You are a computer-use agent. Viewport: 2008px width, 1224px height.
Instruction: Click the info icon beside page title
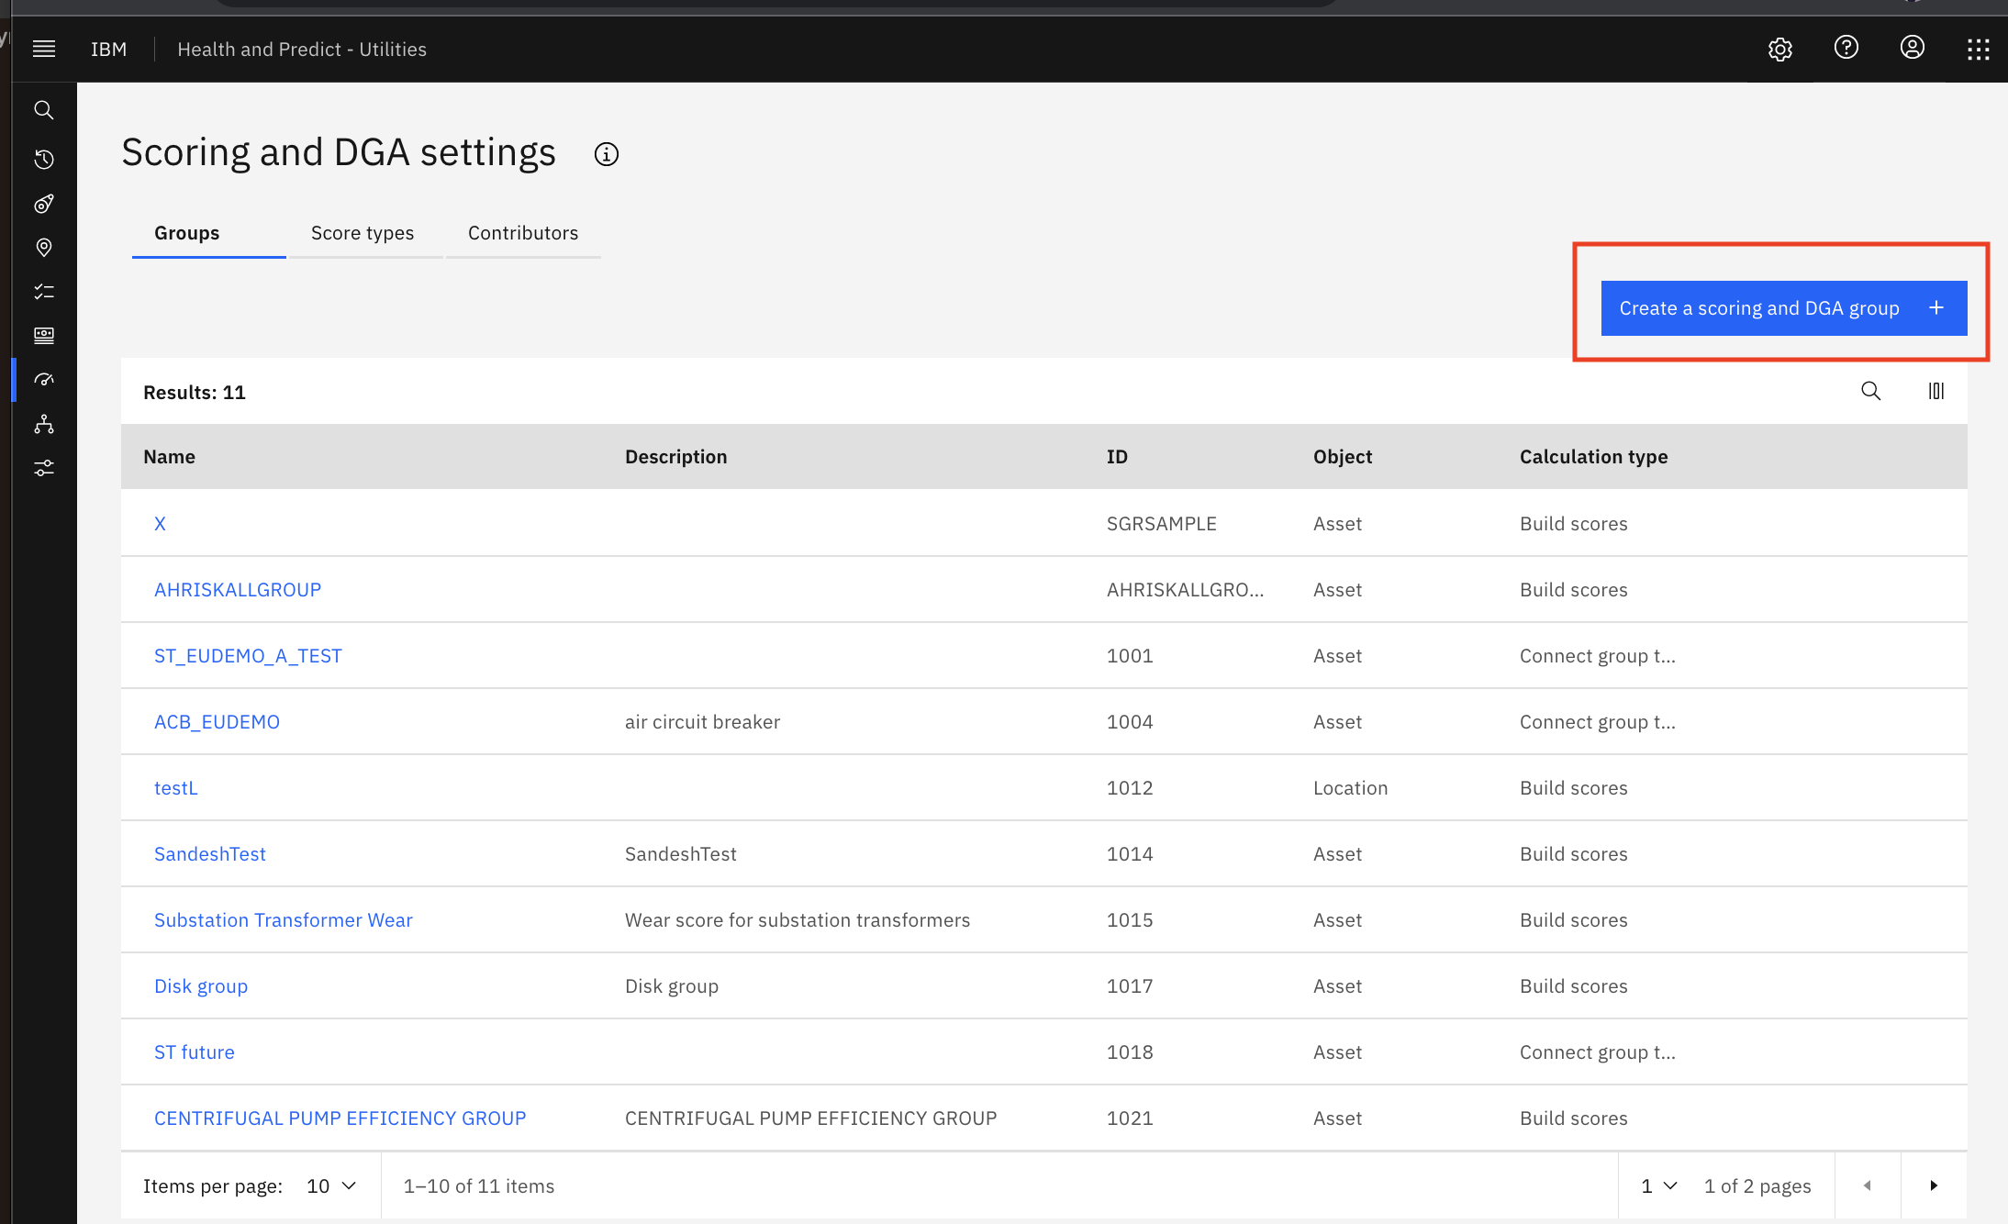point(607,154)
